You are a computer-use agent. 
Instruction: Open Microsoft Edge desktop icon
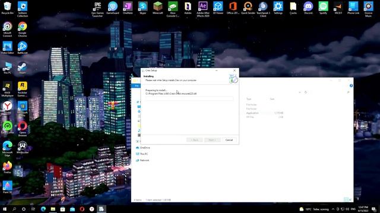[8, 149]
